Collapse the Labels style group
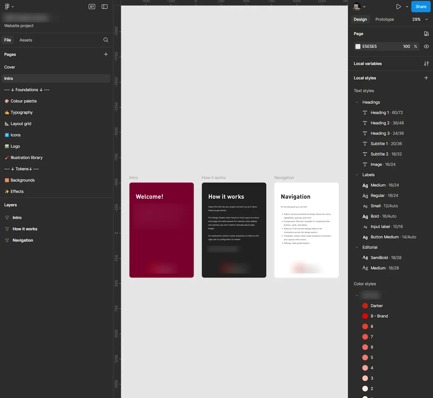Screen dimensions: 433x398 pos(357,175)
